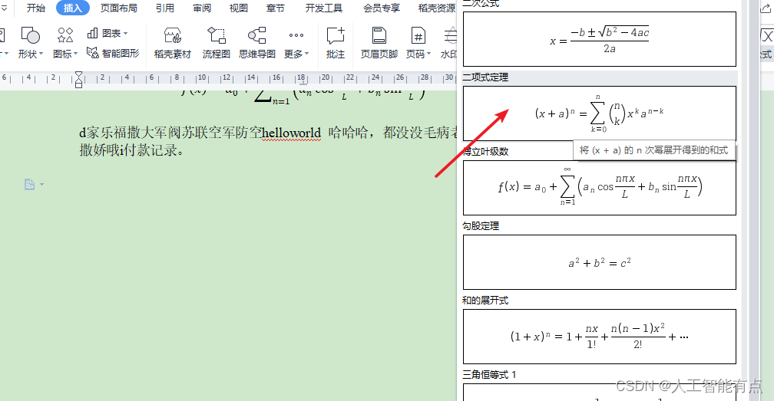
Task: Add a 批注 comment
Action: coord(335,43)
